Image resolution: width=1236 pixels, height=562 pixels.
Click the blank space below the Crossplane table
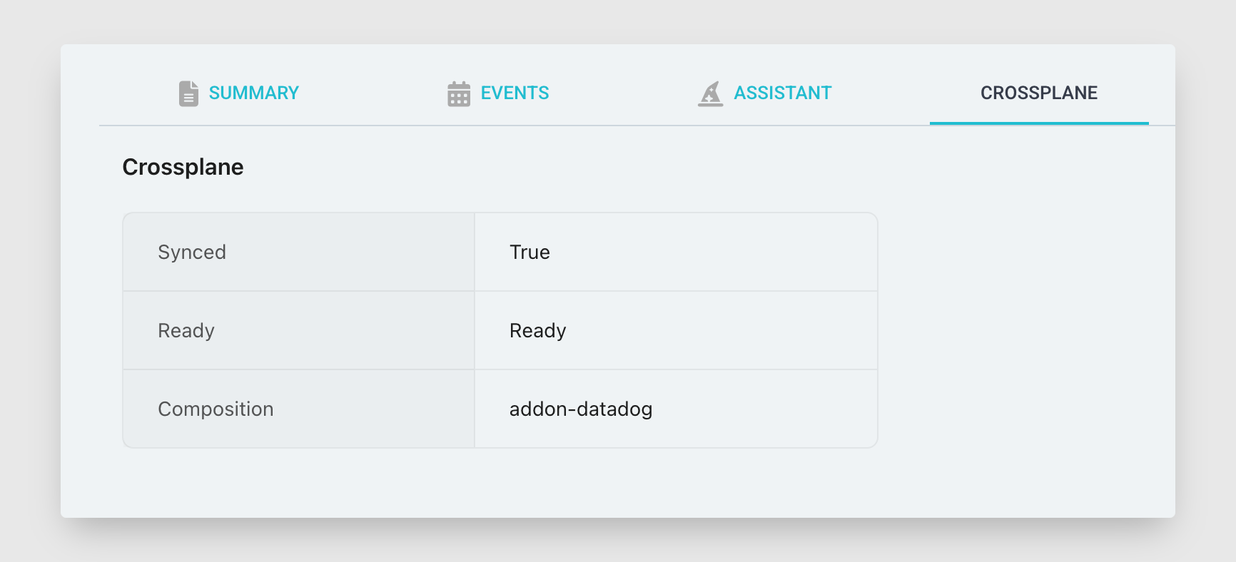[x=500, y=482]
